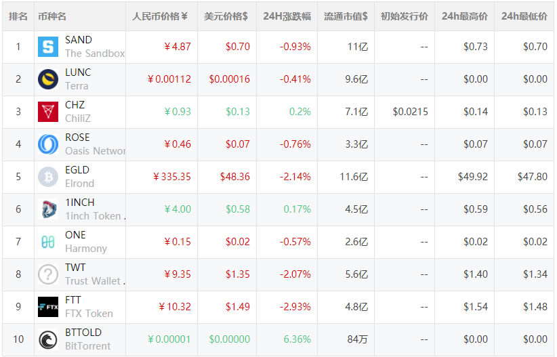Click the 初始发行价 column header
This screenshot has width=557, height=357.
pyautogui.click(x=405, y=16)
